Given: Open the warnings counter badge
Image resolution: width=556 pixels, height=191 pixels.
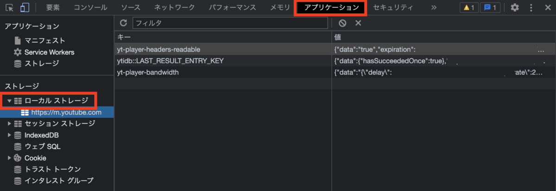Looking at the screenshot, I should [468, 7].
